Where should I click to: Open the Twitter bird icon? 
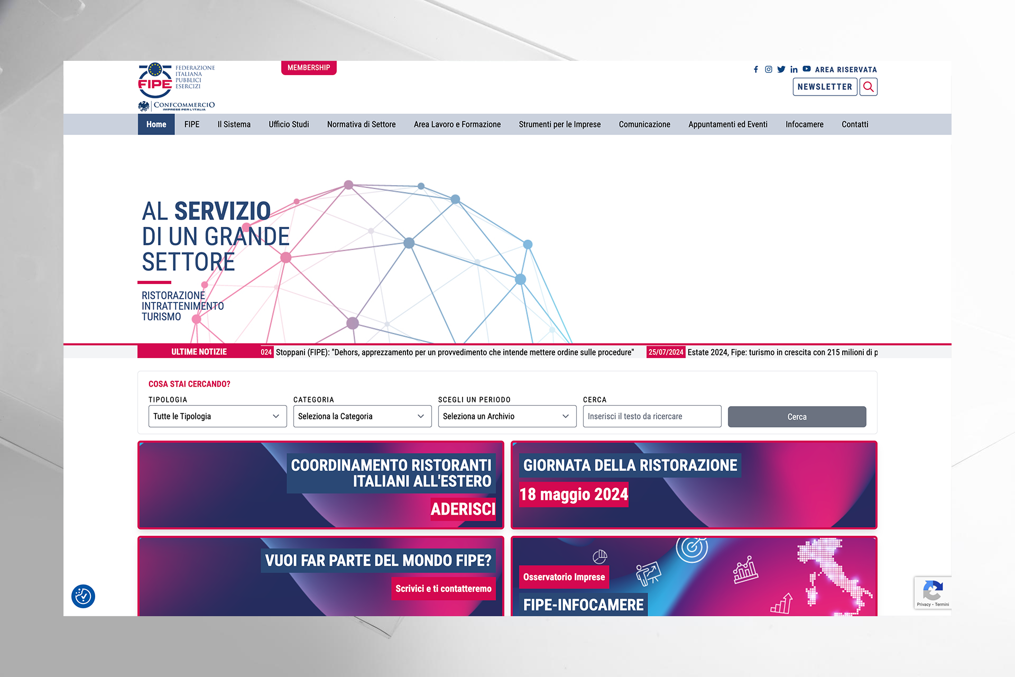781,69
